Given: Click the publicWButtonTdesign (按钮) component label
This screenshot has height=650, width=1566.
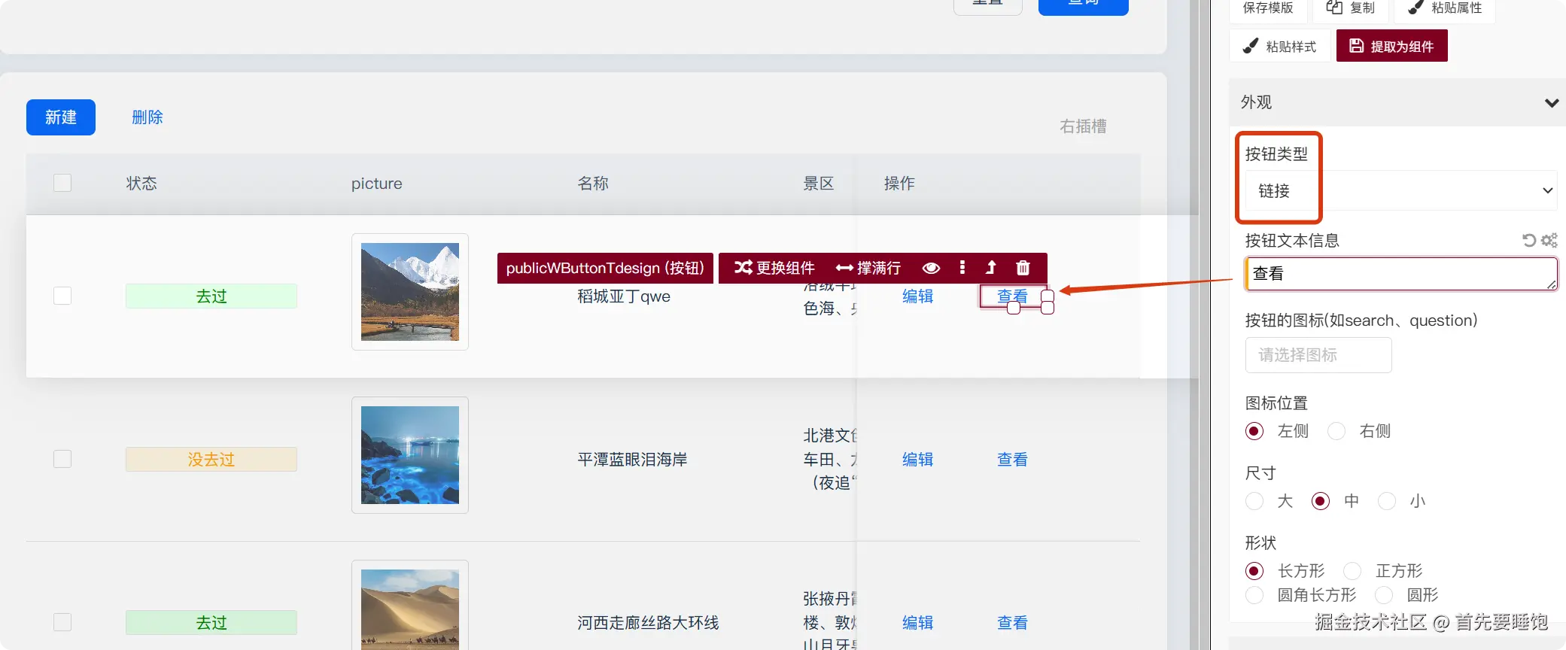Looking at the screenshot, I should (x=605, y=268).
